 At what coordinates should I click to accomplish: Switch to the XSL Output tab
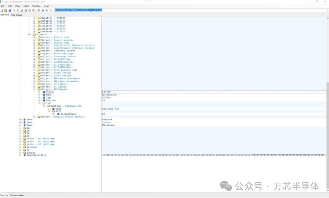[x=17, y=15]
